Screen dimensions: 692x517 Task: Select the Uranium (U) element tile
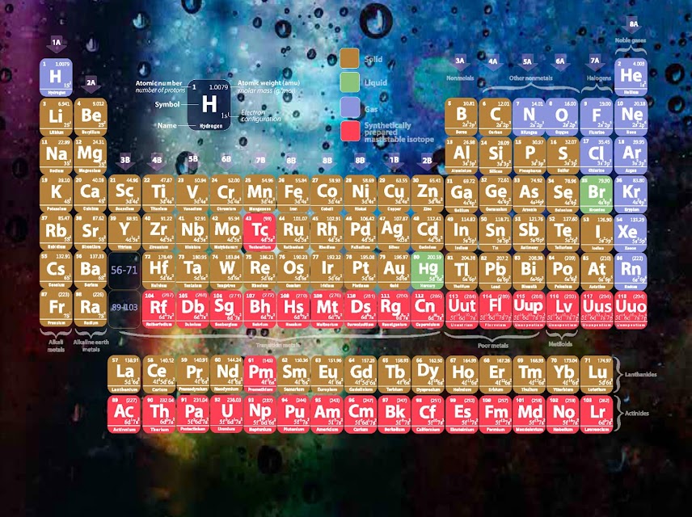226,414
